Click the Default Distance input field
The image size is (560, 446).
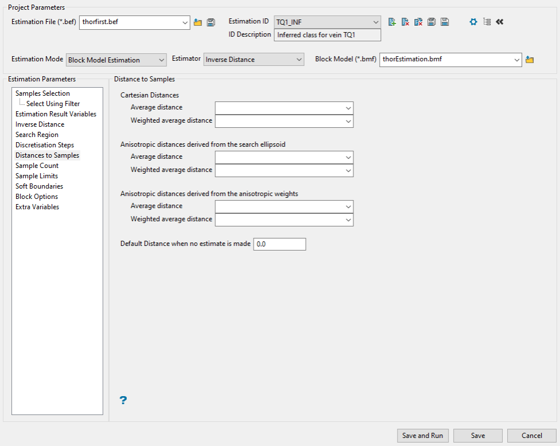[x=279, y=244]
